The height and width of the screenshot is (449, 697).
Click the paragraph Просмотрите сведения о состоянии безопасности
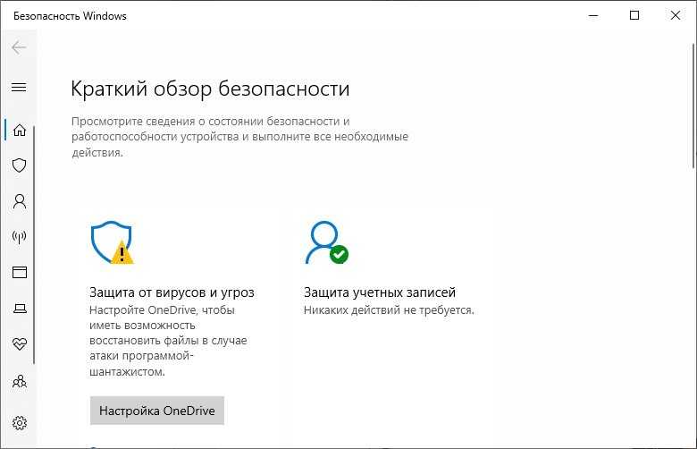click(x=239, y=137)
